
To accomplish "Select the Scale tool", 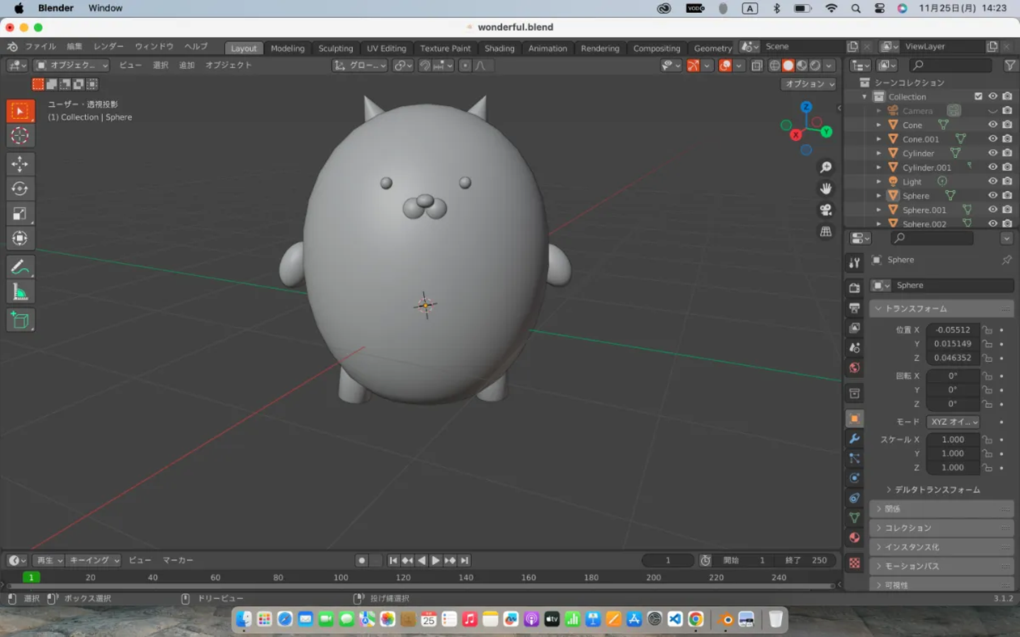I will tap(20, 214).
